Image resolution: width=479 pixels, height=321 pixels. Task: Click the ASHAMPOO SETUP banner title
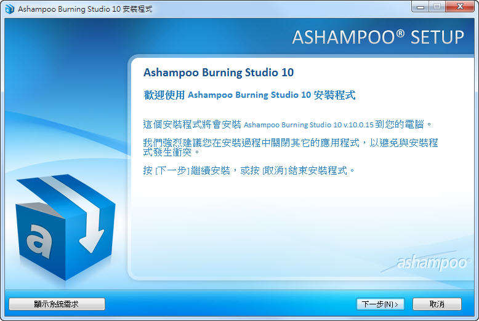[x=378, y=38]
